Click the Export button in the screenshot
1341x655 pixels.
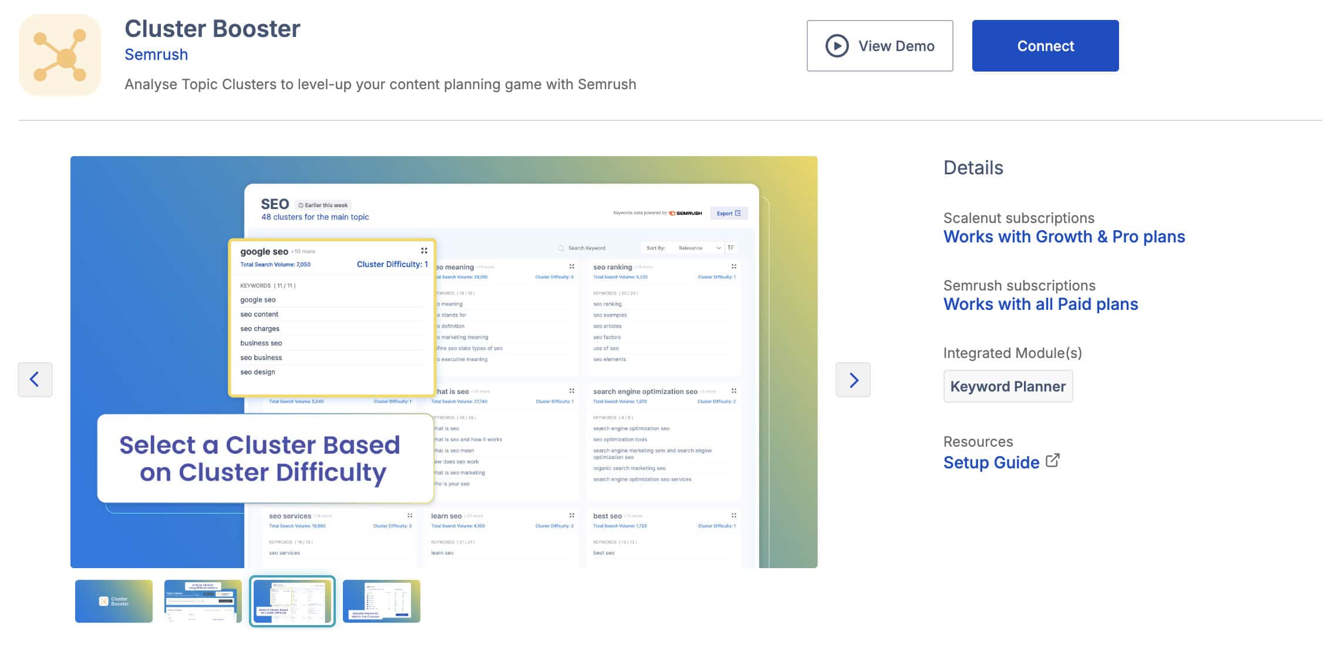tap(729, 213)
